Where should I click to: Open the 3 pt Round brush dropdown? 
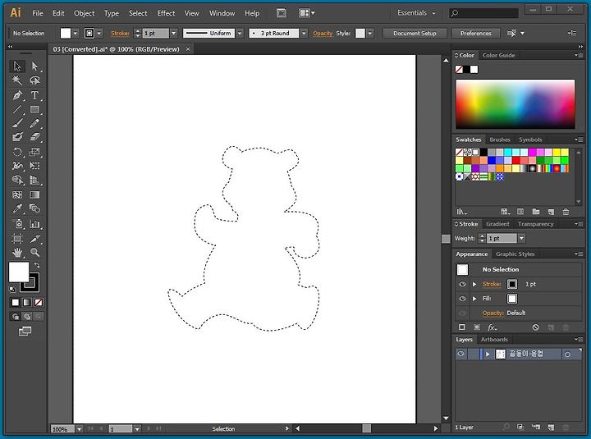click(304, 33)
